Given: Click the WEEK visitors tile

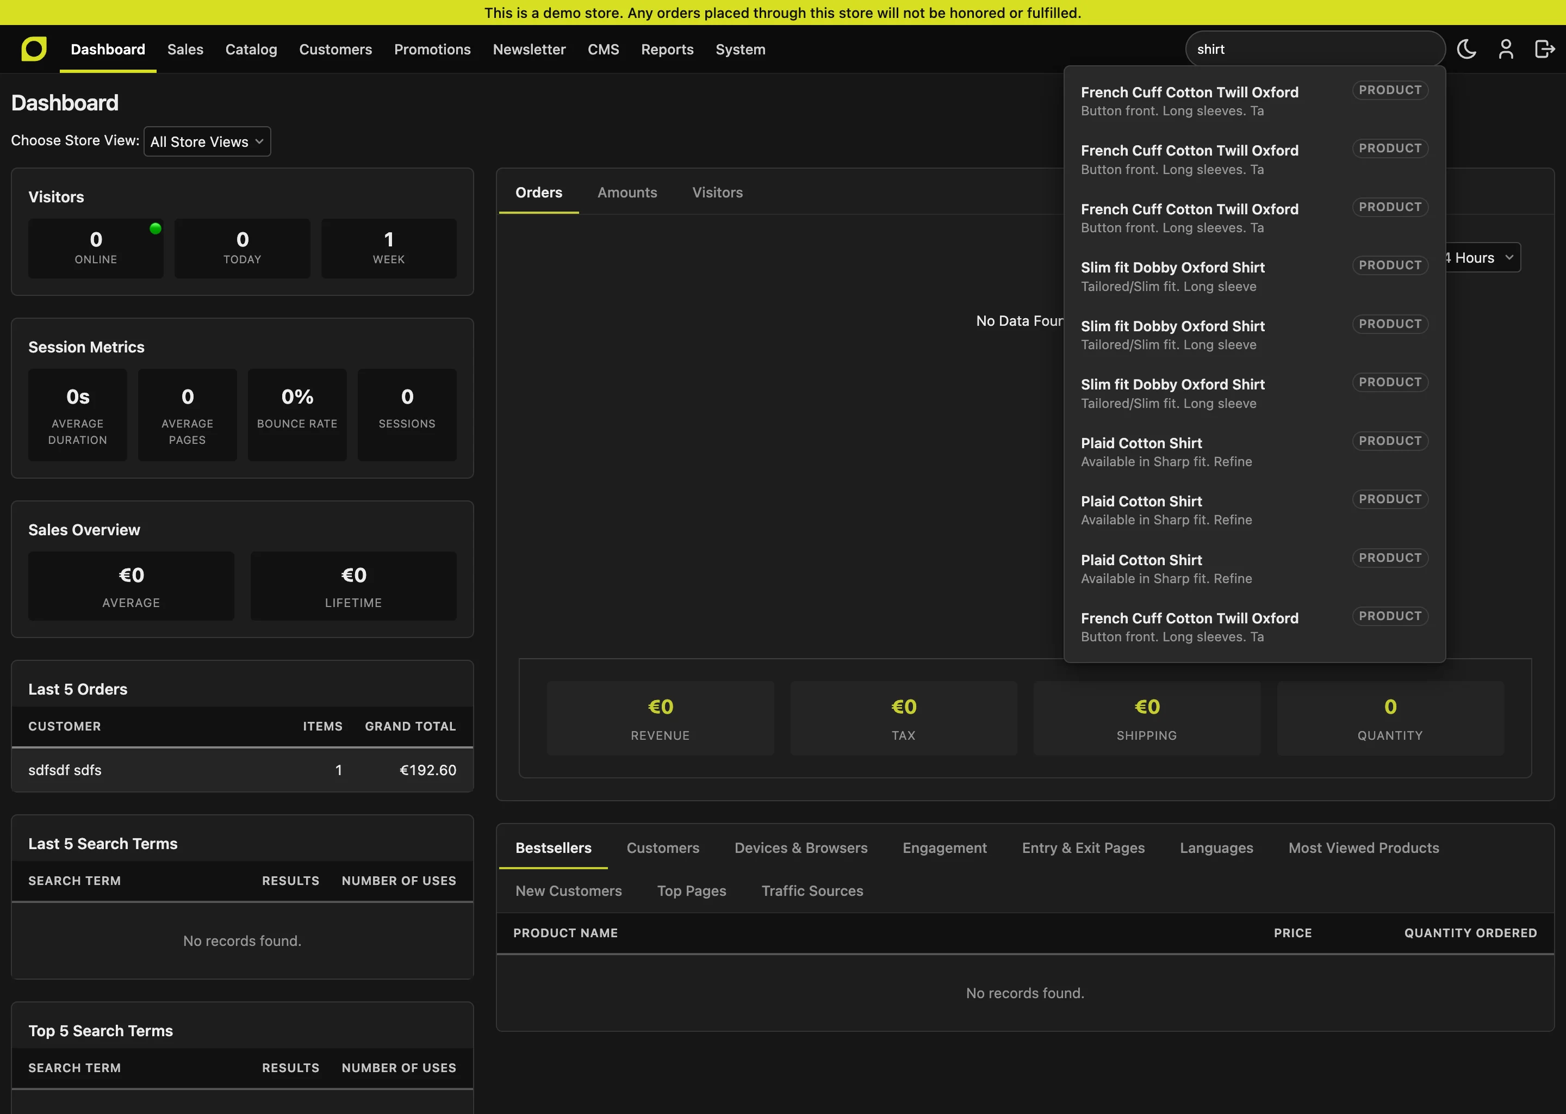Looking at the screenshot, I should [x=389, y=249].
